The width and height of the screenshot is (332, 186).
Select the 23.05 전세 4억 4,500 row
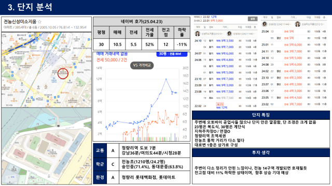(x=294, y=98)
